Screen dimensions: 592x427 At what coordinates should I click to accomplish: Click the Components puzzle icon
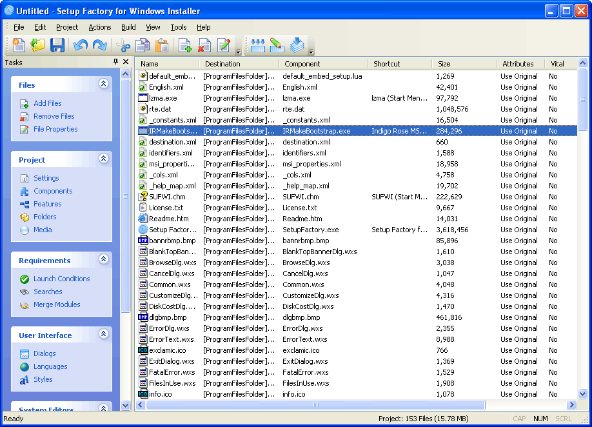[25, 192]
